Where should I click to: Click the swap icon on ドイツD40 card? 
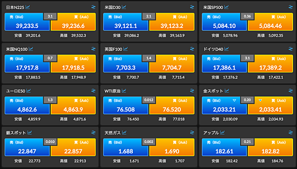tap(290, 49)
